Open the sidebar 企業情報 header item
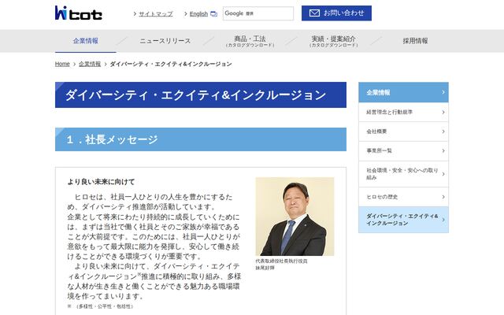This screenshot has width=504, height=315. point(403,92)
